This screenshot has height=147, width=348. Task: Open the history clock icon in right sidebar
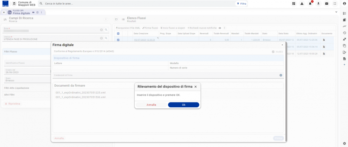pyautogui.click(x=345, y=33)
